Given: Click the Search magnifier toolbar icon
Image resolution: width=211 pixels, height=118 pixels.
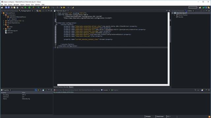Looking at the screenshot, I should (x=48, y=8).
